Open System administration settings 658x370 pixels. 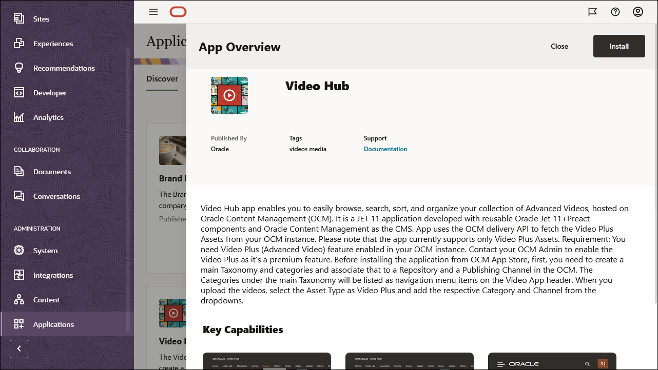tap(44, 250)
